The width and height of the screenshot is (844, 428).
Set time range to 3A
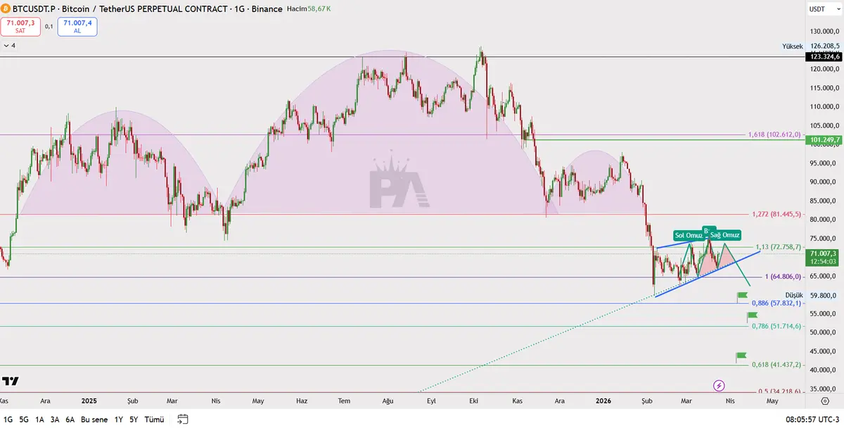point(55,419)
